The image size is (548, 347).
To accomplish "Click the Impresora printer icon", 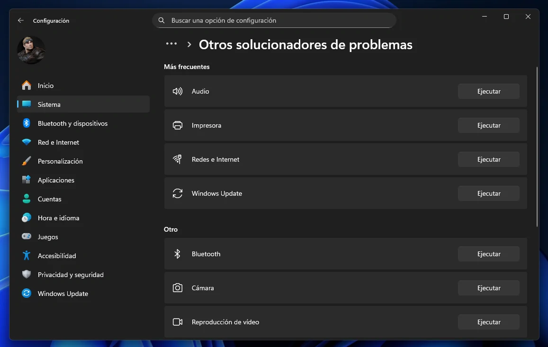I will pyautogui.click(x=178, y=125).
